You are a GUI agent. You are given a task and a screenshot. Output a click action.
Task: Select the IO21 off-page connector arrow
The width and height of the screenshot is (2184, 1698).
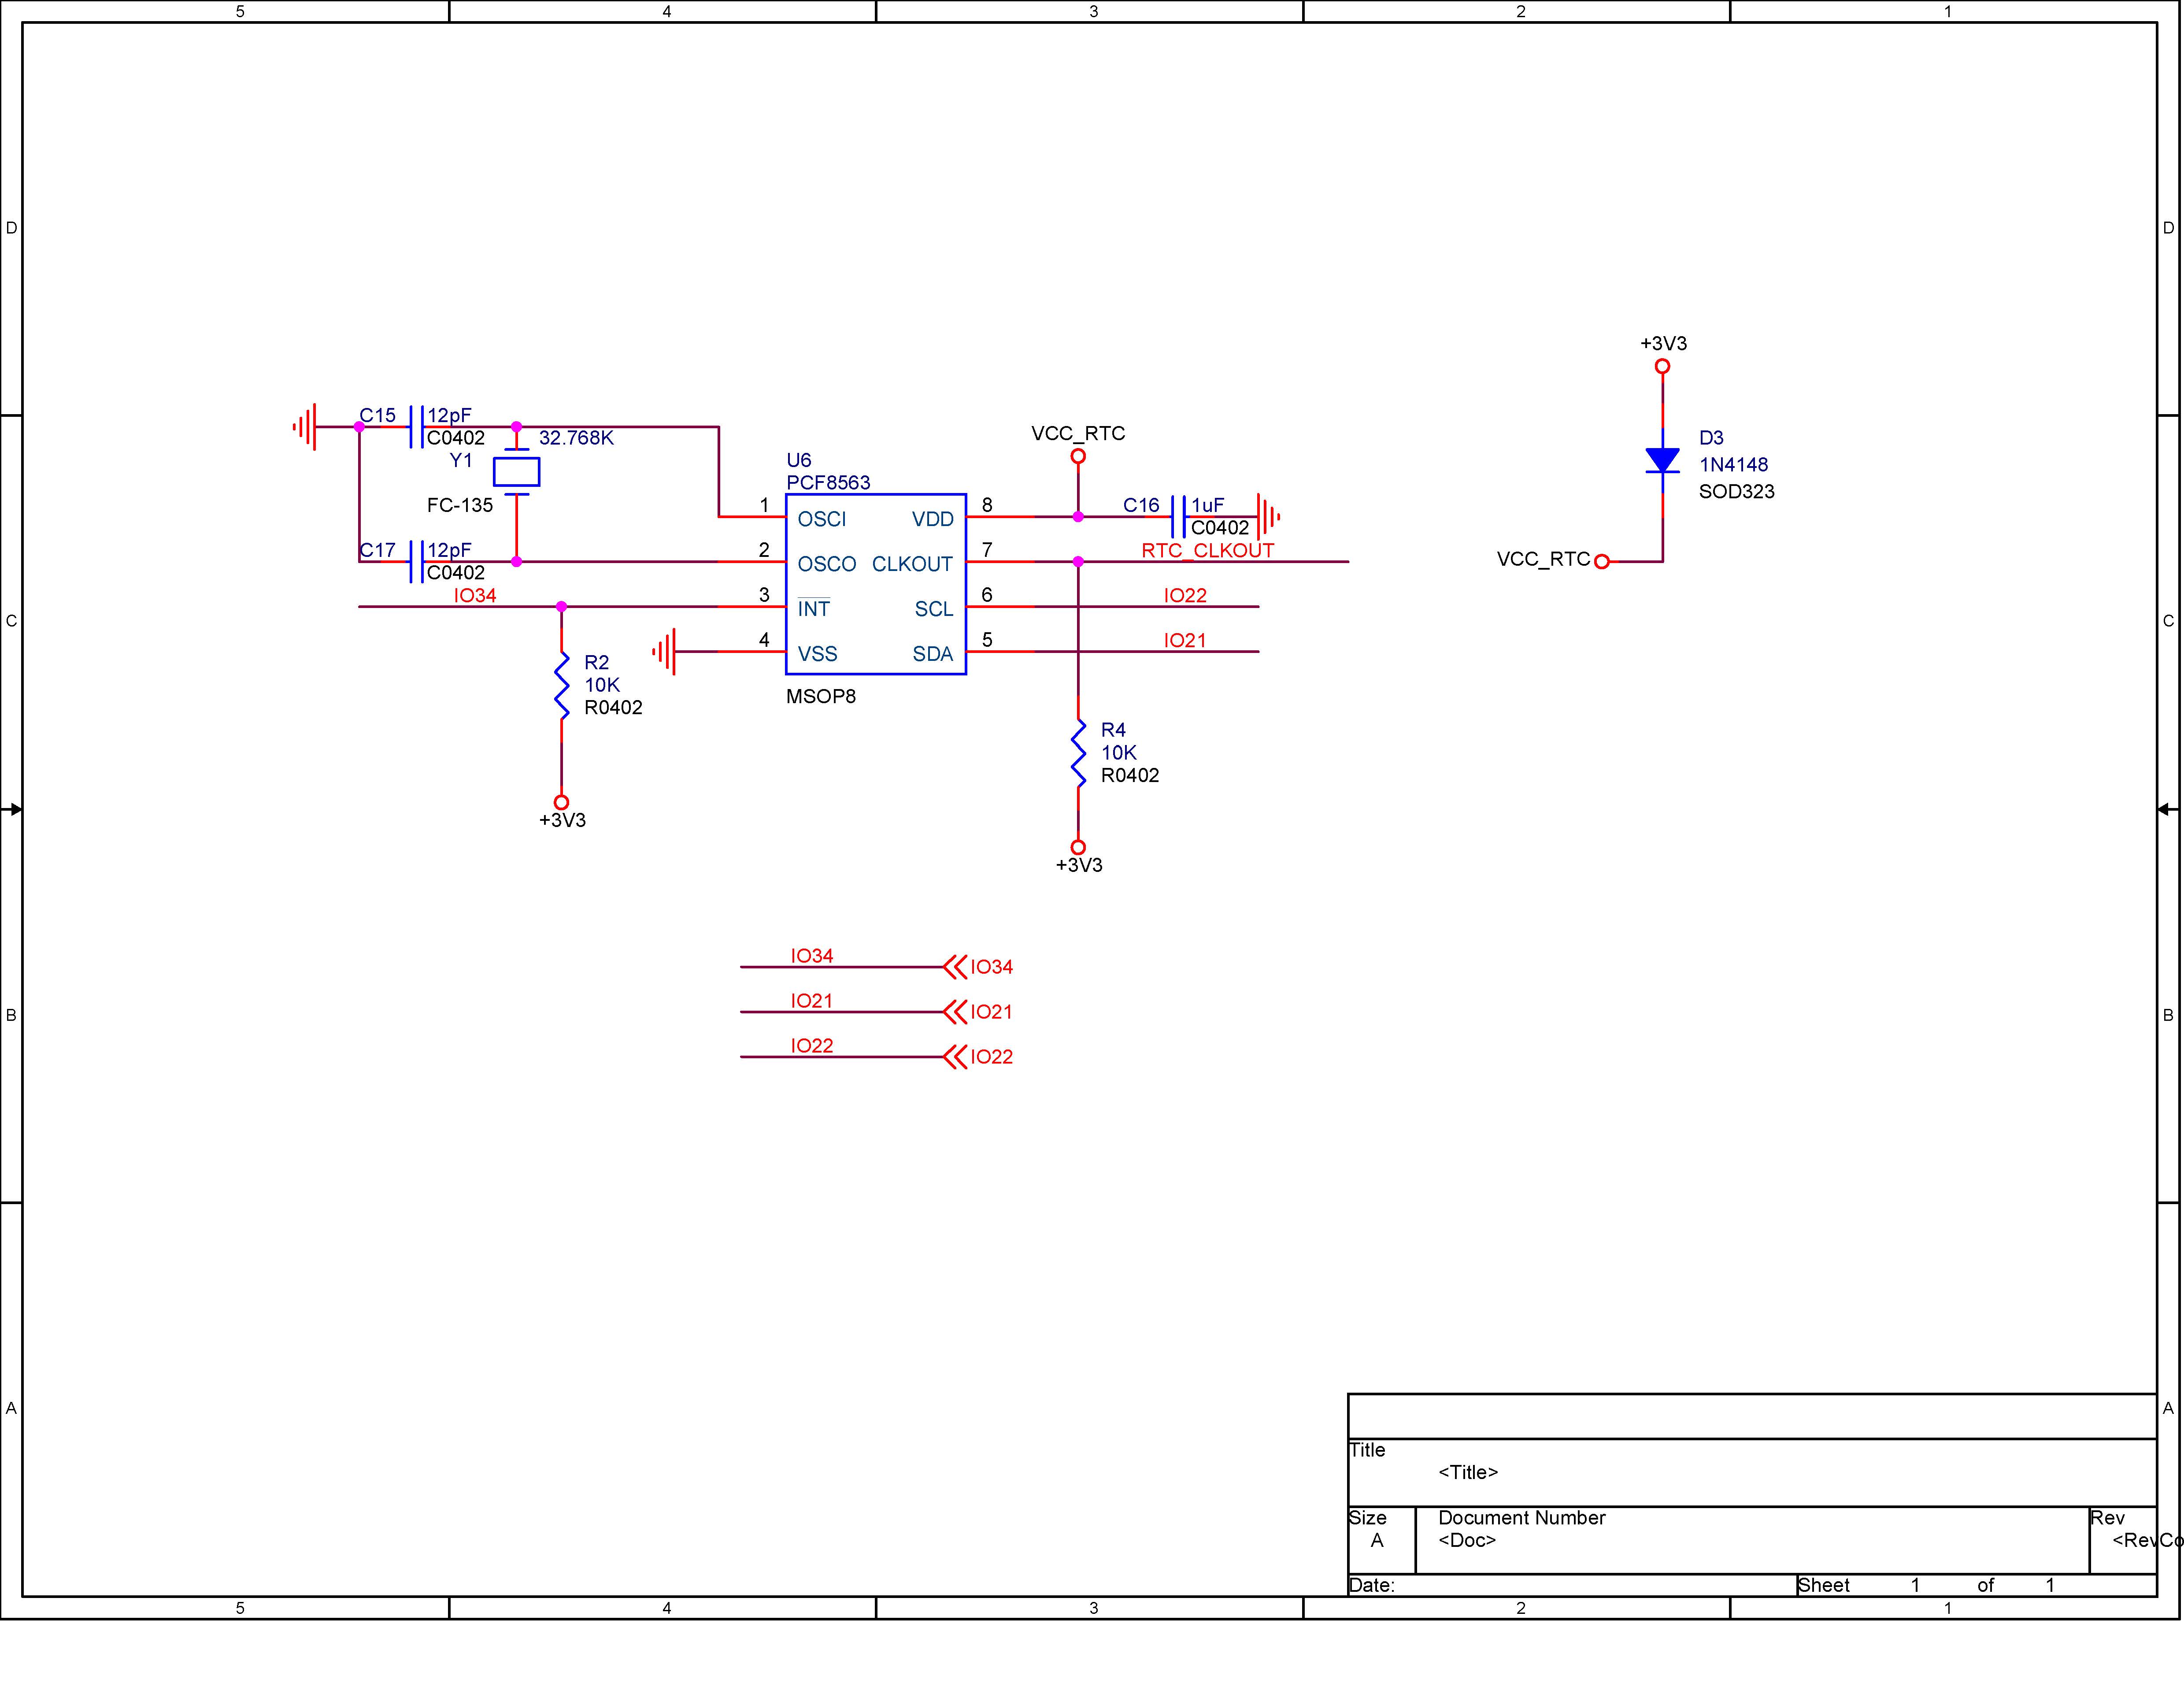click(956, 1012)
